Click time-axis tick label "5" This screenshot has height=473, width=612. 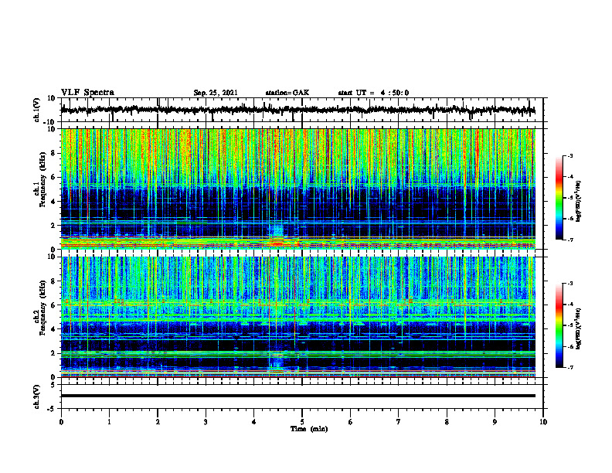click(x=302, y=422)
